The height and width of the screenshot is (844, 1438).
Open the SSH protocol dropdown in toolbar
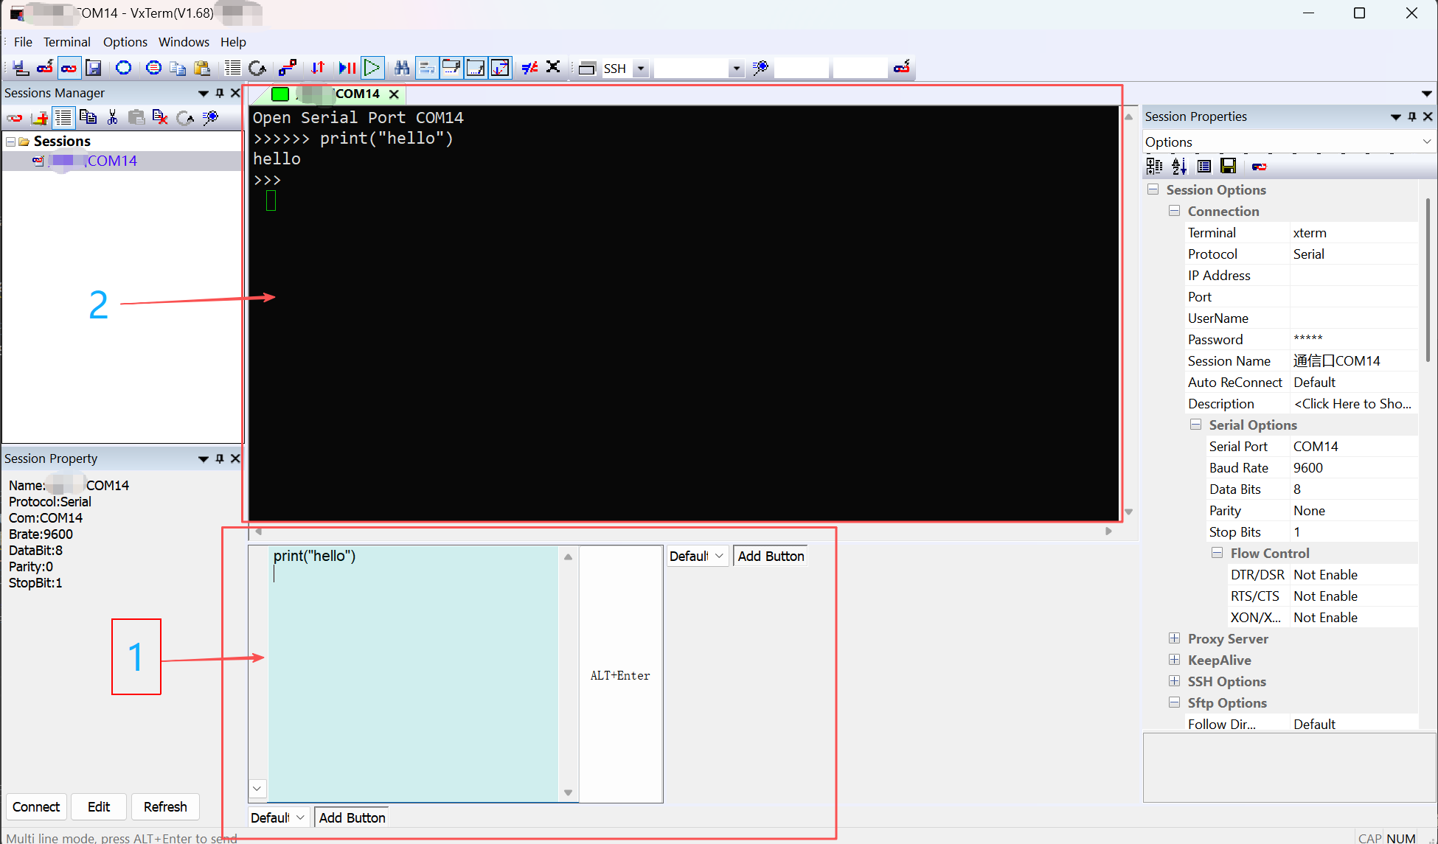pos(640,69)
